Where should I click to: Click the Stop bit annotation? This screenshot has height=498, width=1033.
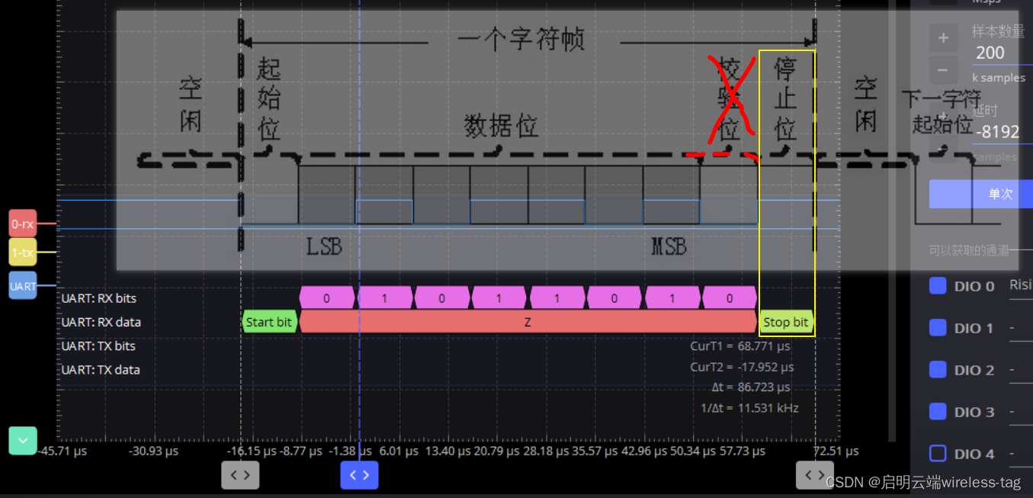tap(786, 322)
